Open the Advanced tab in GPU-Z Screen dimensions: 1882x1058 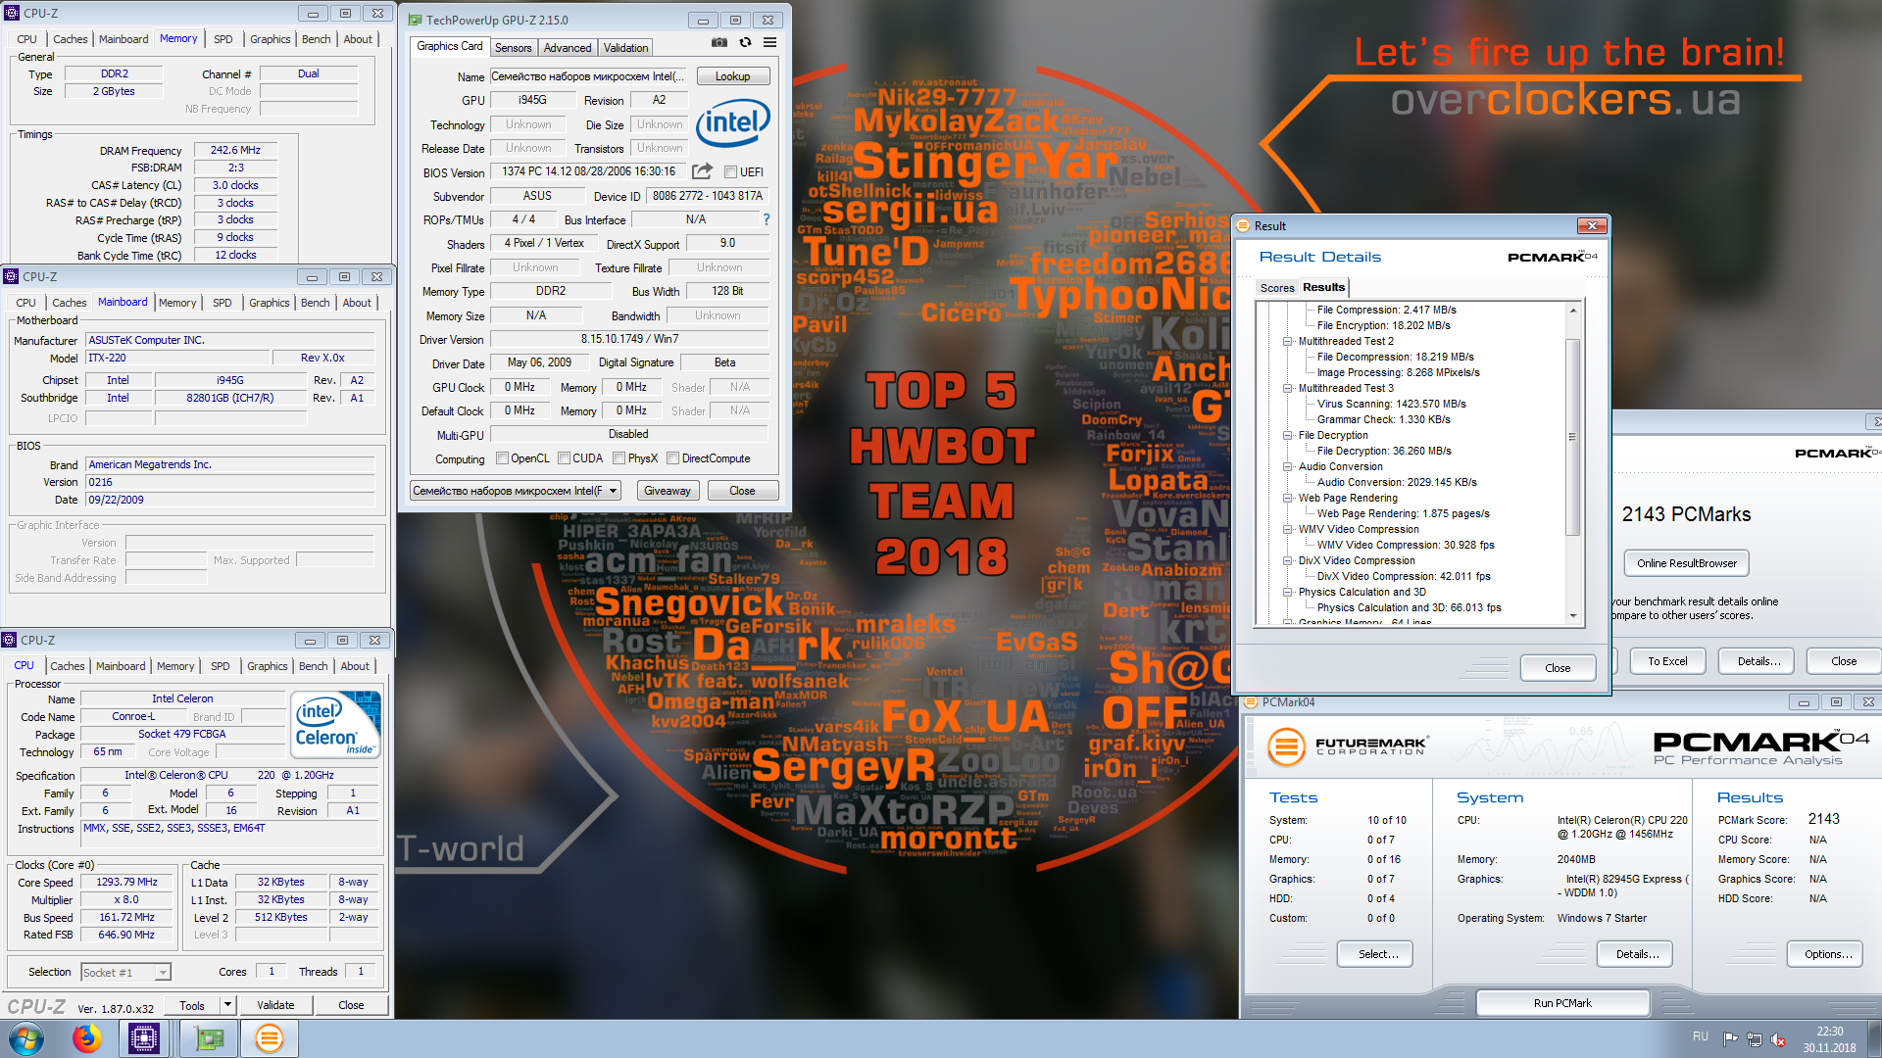pyautogui.click(x=568, y=48)
